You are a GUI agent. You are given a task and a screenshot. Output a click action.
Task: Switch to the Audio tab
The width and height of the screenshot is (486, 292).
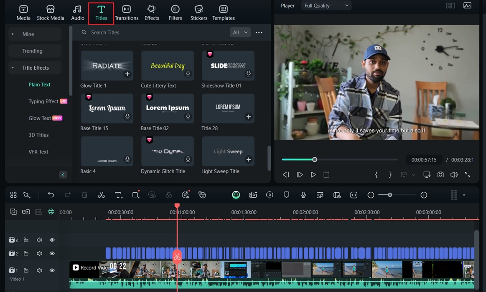pos(77,13)
